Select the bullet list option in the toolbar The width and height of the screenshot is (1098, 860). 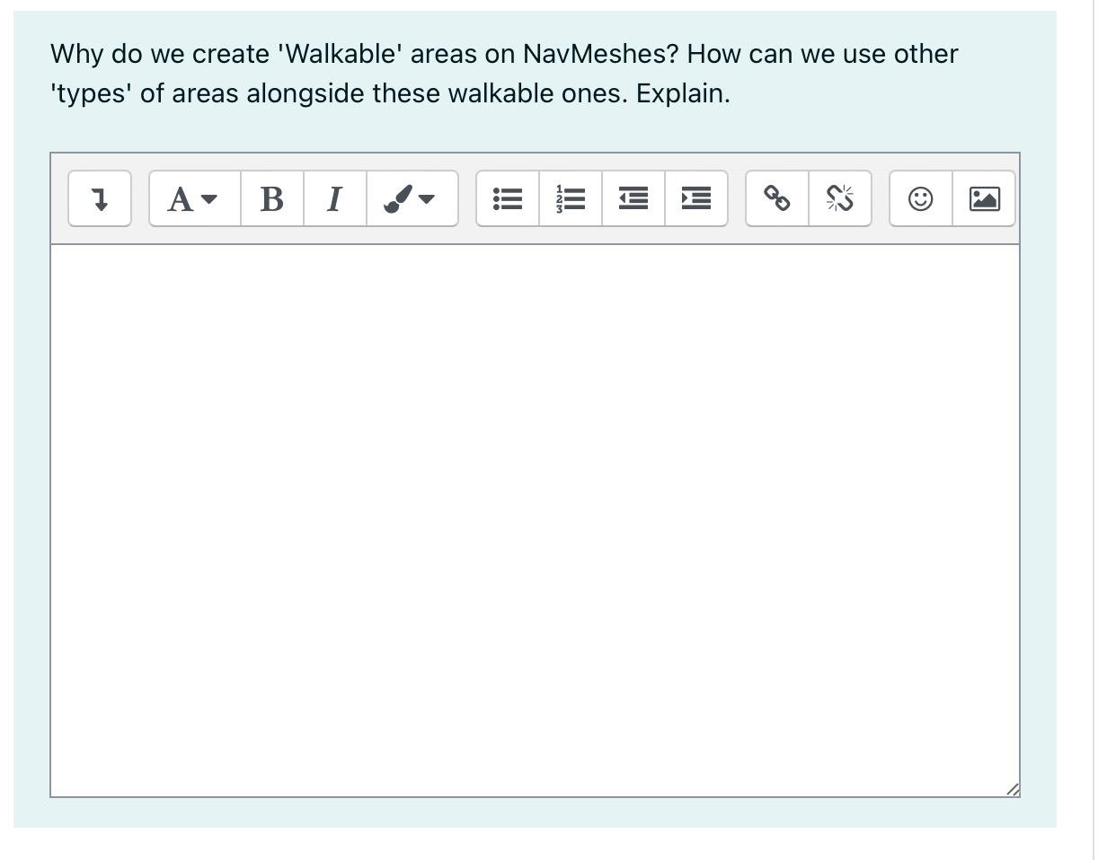(x=507, y=199)
